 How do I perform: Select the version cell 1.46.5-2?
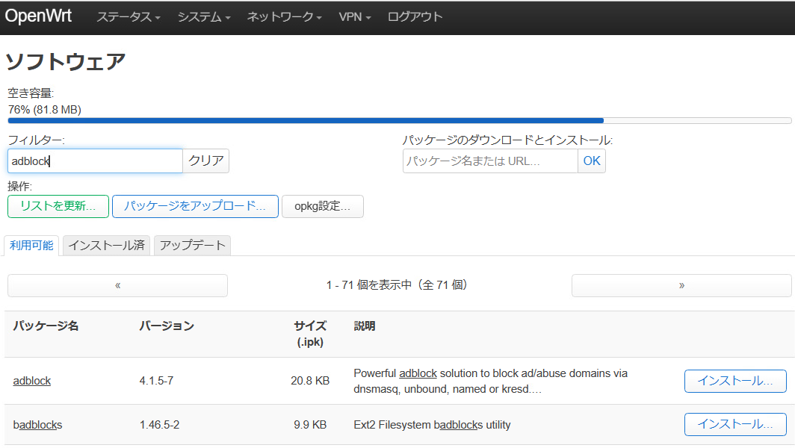pos(159,425)
